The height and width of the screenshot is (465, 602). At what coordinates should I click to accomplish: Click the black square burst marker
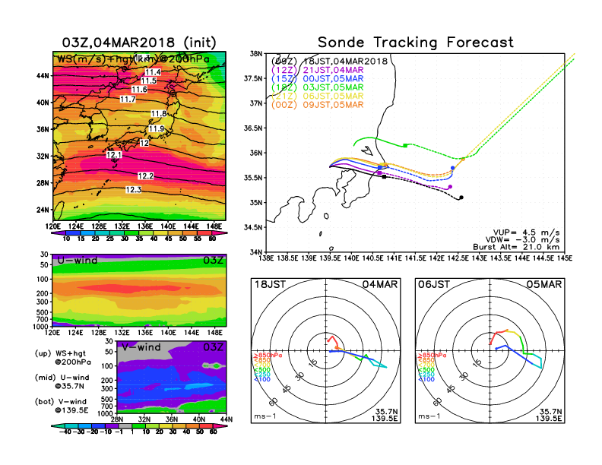pos(385,177)
